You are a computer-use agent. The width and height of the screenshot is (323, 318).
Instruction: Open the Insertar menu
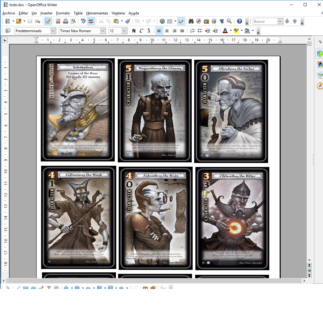(x=46, y=13)
